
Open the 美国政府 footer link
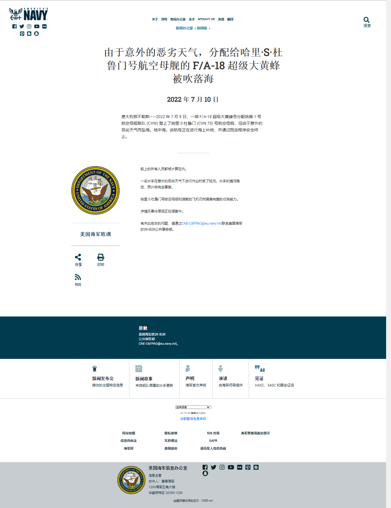(171, 448)
